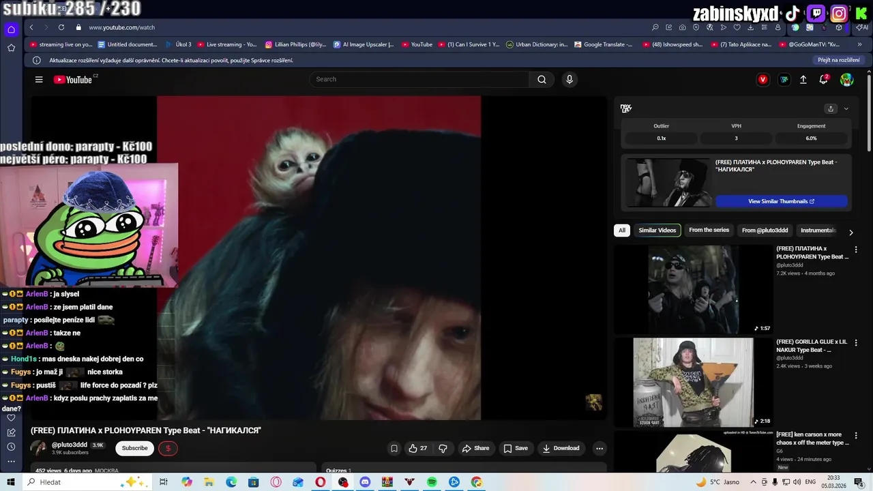Screen dimensions: 873x491
Task: Open the YouTube account avatar menu
Action: (846, 80)
